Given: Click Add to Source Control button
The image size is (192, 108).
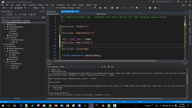Looking at the screenshot, I should (181, 102).
